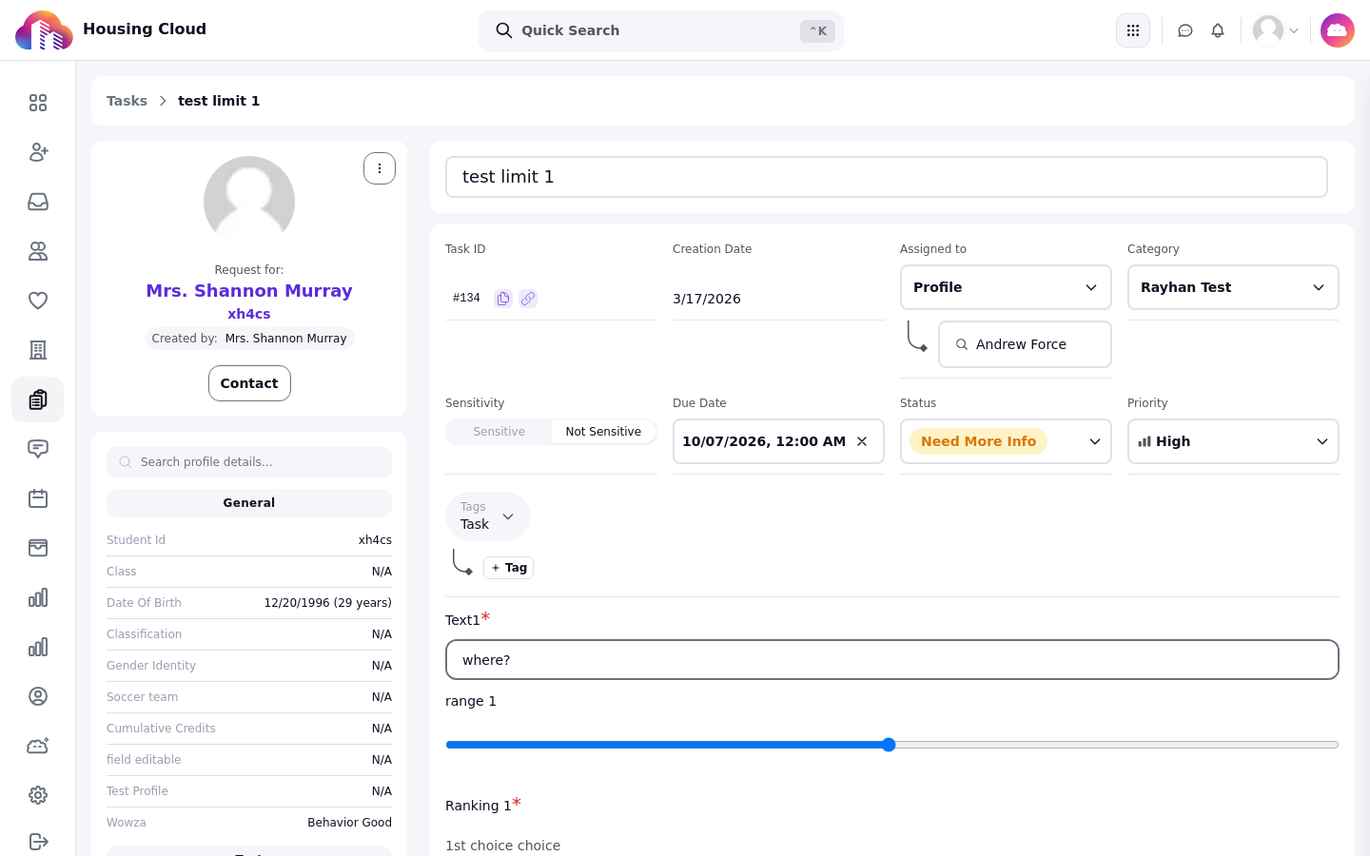Image resolution: width=1370 pixels, height=856 pixels.
Task: Select the tasks clipboard sidebar icon
Action: point(38,399)
